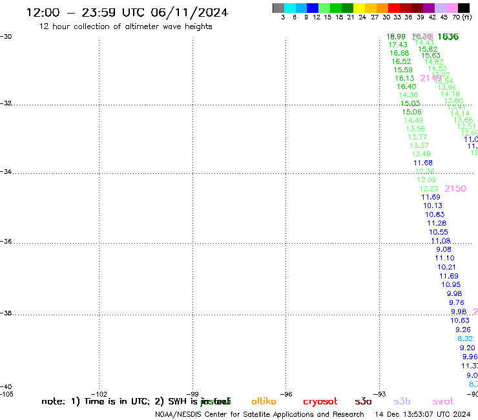Select the reading '16.52'

401,61
